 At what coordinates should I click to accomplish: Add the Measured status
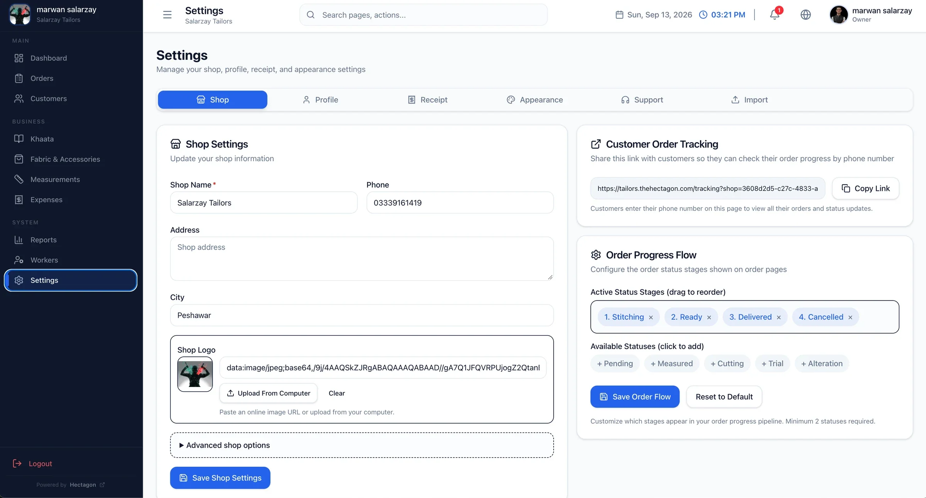click(672, 364)
